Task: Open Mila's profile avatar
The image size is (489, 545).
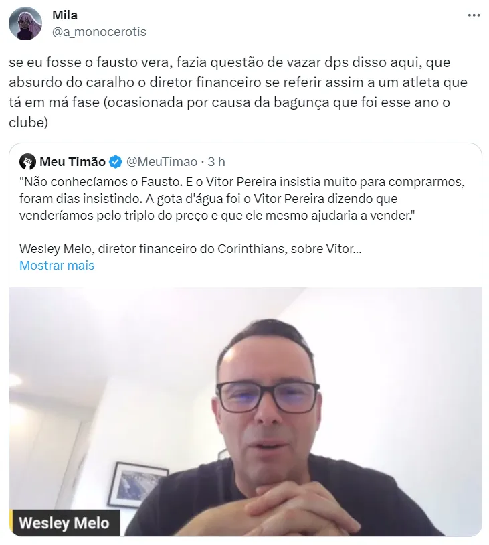Action: click(25, 23)
